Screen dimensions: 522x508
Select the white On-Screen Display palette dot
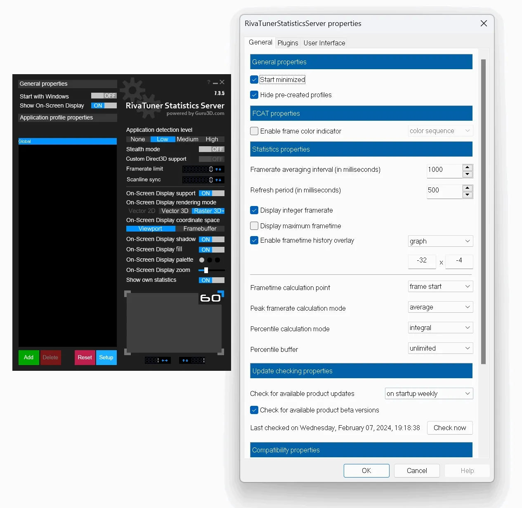[x=202, y=260]
